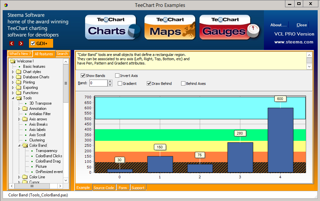Click the open Color Band folder icon
Viewport: 320px width, 201px height.
25,145
